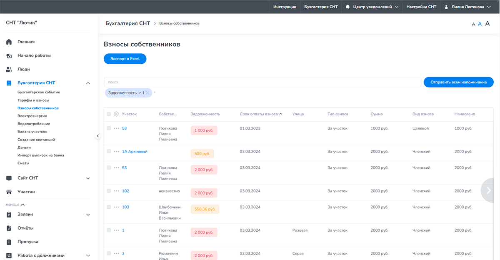Click the Центр уведомлений bell icon
Viewport: 500px width, 260px height.
click(x=347, y=7)
